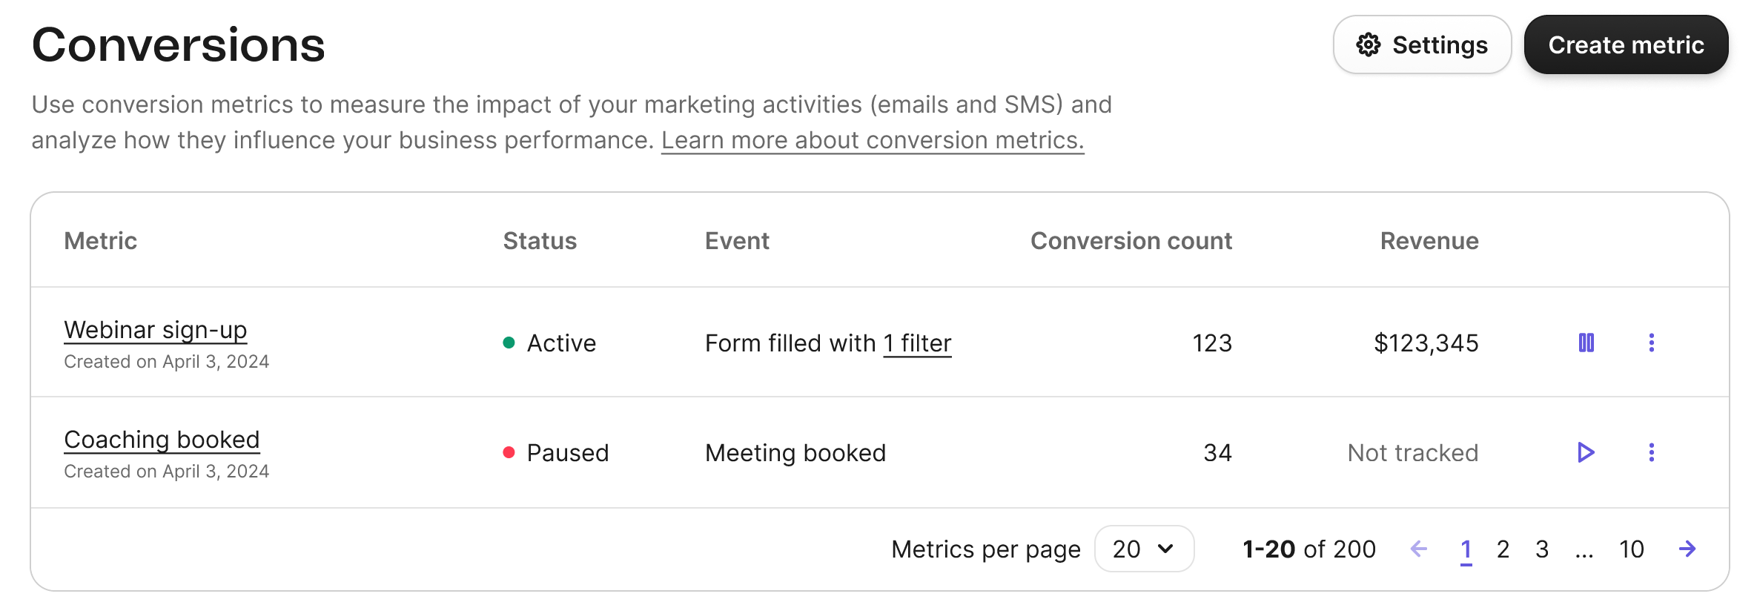This screenshot has height=605, width=1757.
Task: Click the Create metric button
Action: [1625, 44]
